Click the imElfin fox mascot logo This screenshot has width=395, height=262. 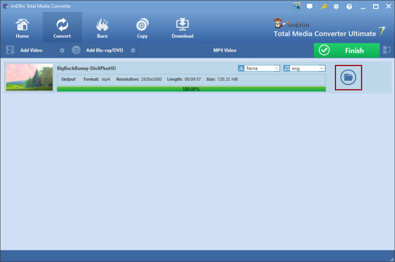278,23
